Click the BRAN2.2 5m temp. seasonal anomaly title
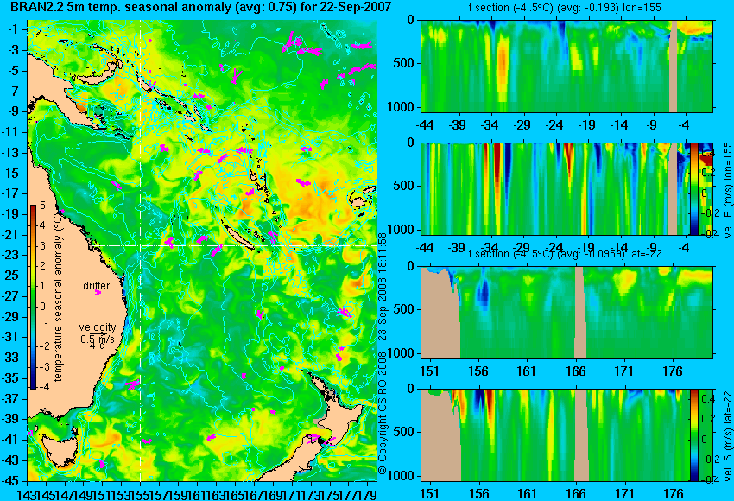Viewport: 734px width, 501px height. (201, 7)
